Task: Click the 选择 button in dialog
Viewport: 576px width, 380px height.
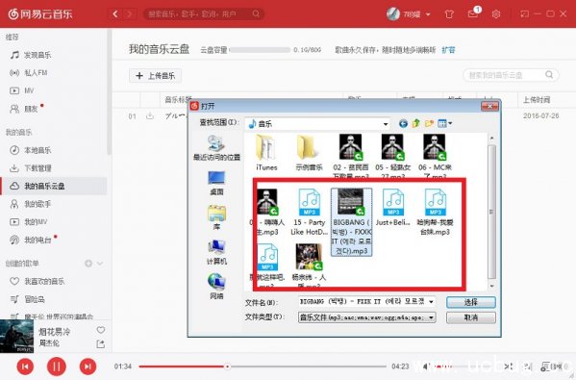Action: [470, 302]
